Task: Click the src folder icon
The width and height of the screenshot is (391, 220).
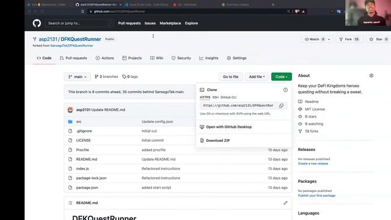Action: tap(70, 122)
